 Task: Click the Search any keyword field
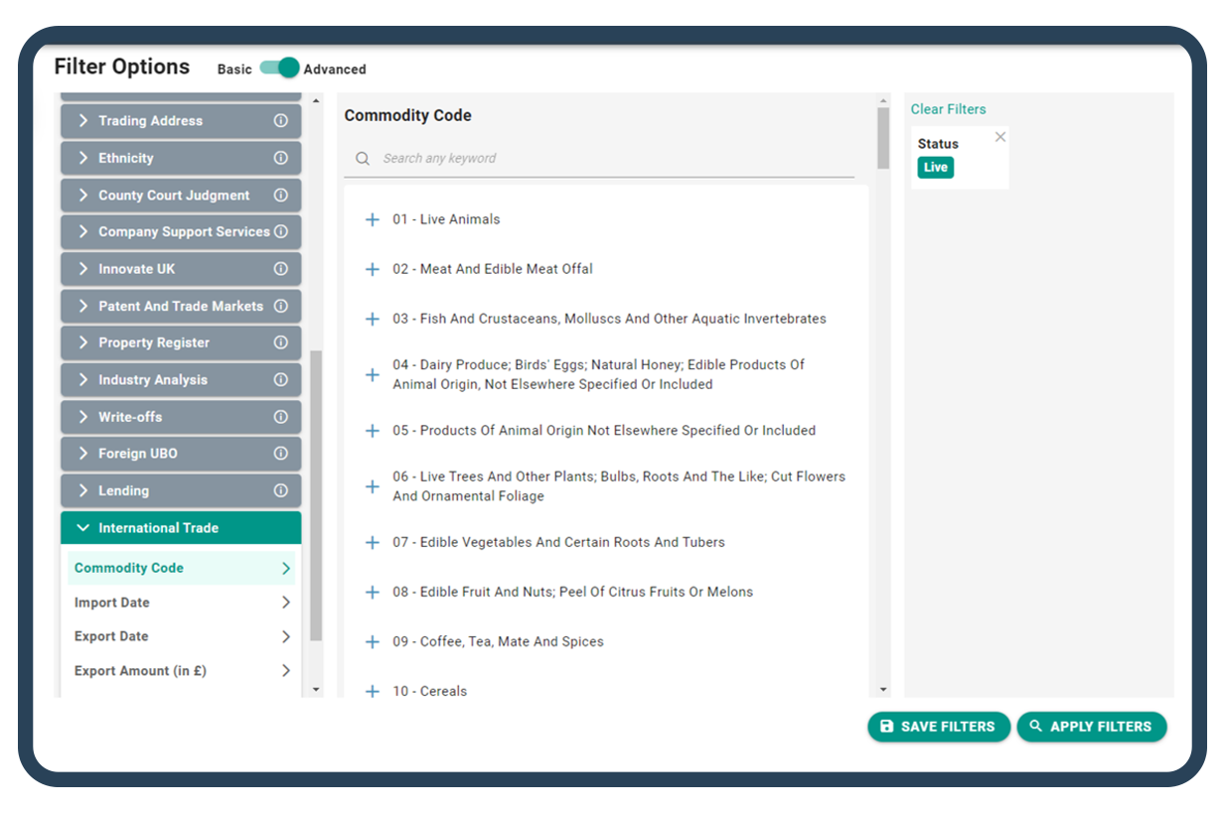coord(599,159)
